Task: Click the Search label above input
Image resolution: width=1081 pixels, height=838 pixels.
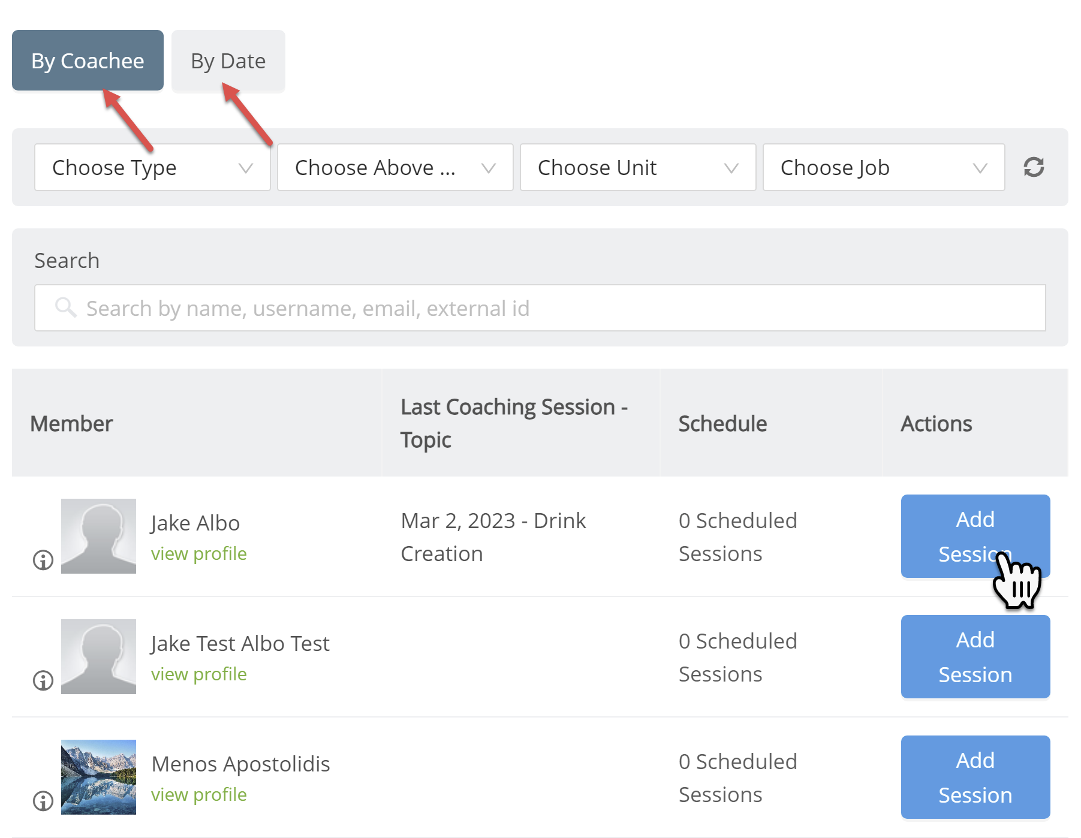Action: tap(67, 260)
